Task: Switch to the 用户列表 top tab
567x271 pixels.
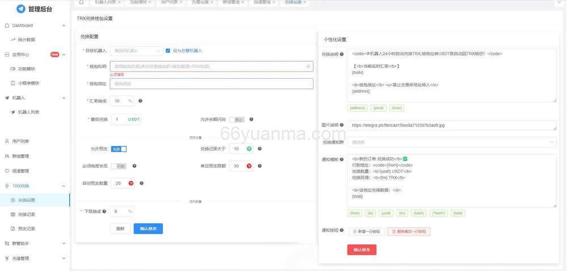Action: click(171, 2)
